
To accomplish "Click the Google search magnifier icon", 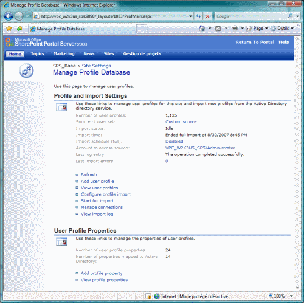I will point(290,16).
